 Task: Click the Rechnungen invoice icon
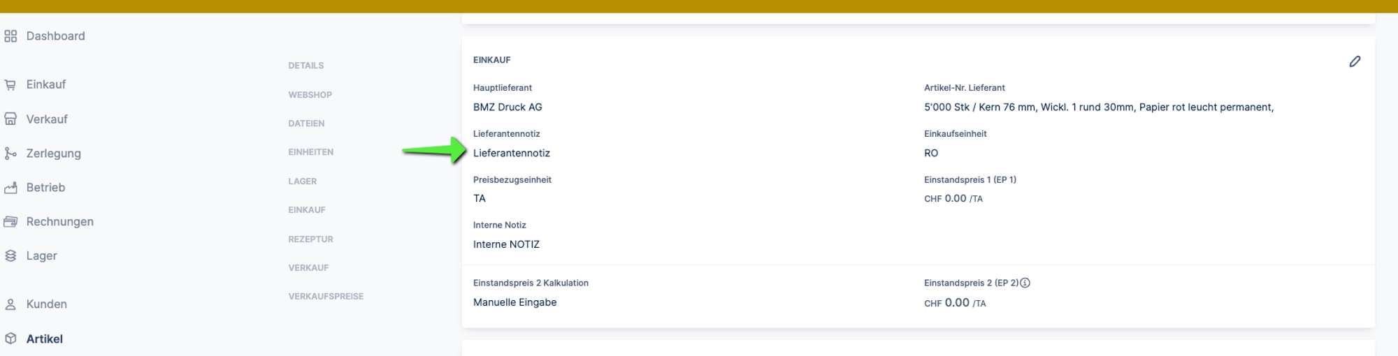10,222
